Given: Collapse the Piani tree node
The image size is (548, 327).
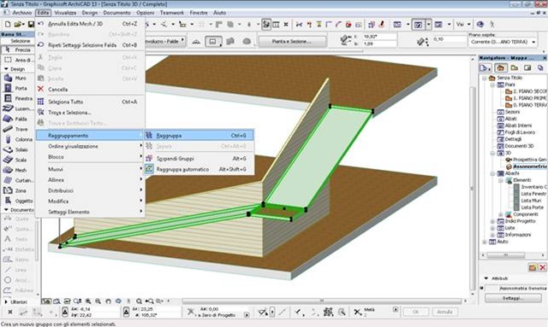Looking at the screenshot, I should (493, 85).
